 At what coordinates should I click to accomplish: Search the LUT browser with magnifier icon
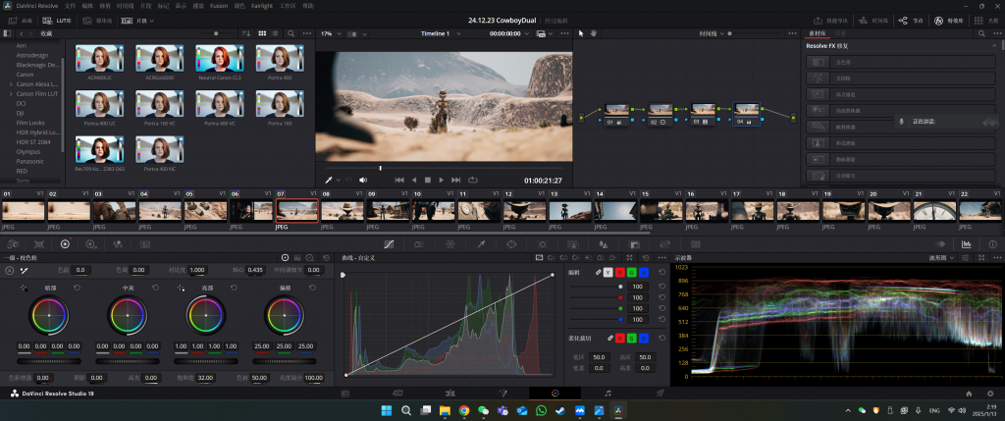pyautogui.click(x=291, y=33)
